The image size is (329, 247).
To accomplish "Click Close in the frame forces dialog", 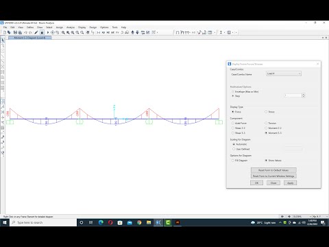I will [x=273, y=183].
